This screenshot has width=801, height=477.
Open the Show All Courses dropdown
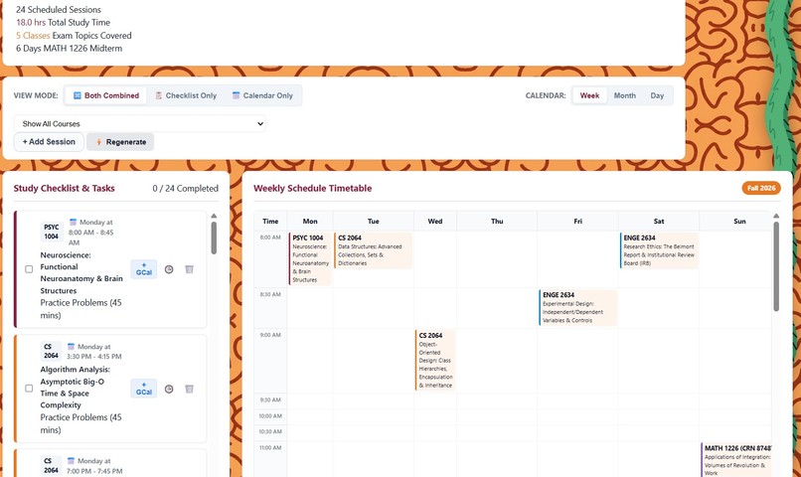(x=139, y=123)
